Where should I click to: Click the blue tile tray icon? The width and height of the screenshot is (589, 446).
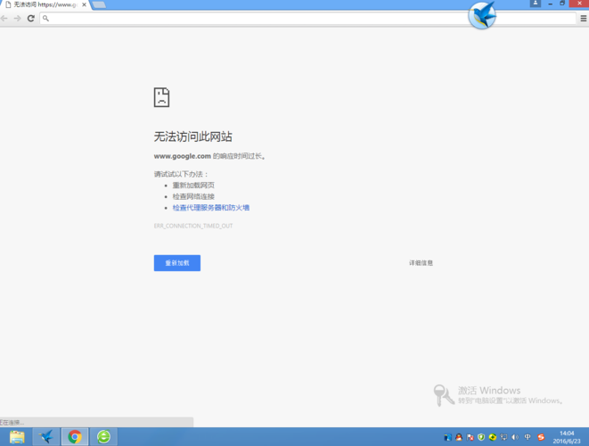point(447,437)
